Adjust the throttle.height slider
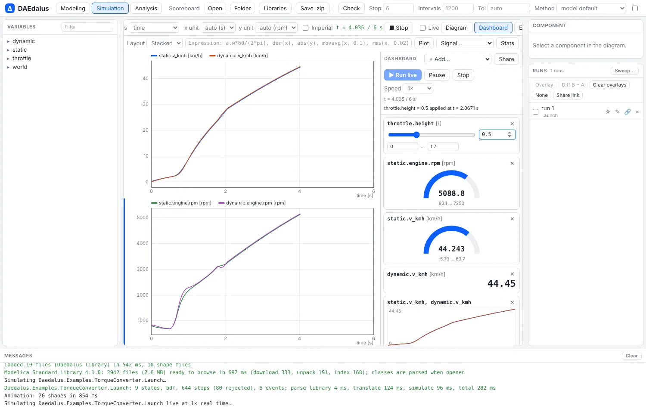The width and height of the screenshot is (646, 409). [x=432, y=135]
